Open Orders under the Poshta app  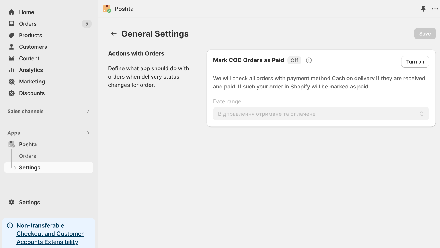[x=28, y=156]
